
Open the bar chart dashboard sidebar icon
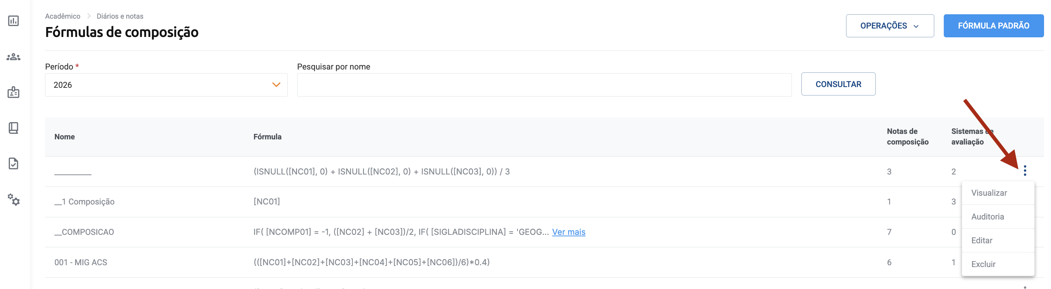(x=14, y=21)
